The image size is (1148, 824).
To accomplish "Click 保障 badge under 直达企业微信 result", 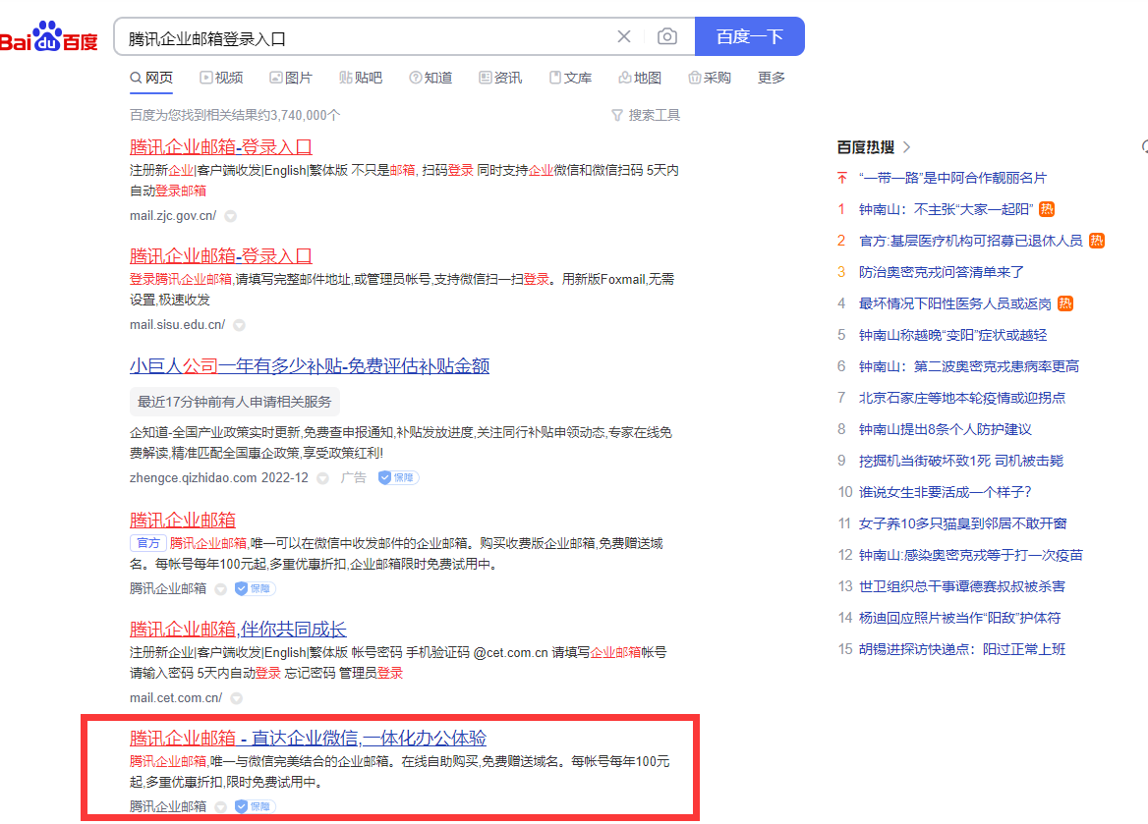I will coord(255,806).
